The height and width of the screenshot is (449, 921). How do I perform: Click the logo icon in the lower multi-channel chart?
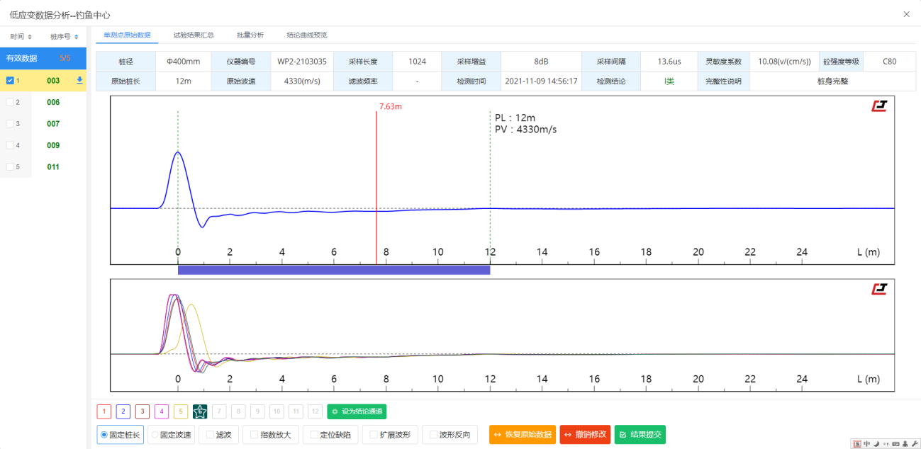coord(879,289)
